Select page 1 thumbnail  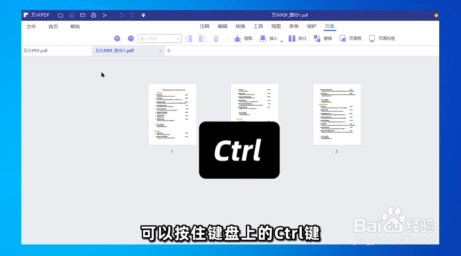click(x=172, y=114)
